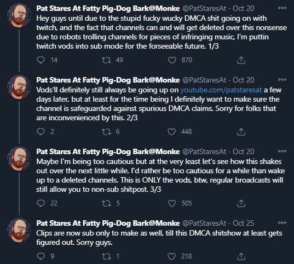Open Oct 25 timestamp of last tweet
This screenshot has width=294, height=264.
click(x=244, y=223)
